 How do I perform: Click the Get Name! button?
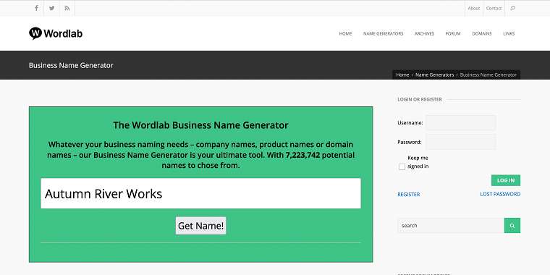(200, 226)
